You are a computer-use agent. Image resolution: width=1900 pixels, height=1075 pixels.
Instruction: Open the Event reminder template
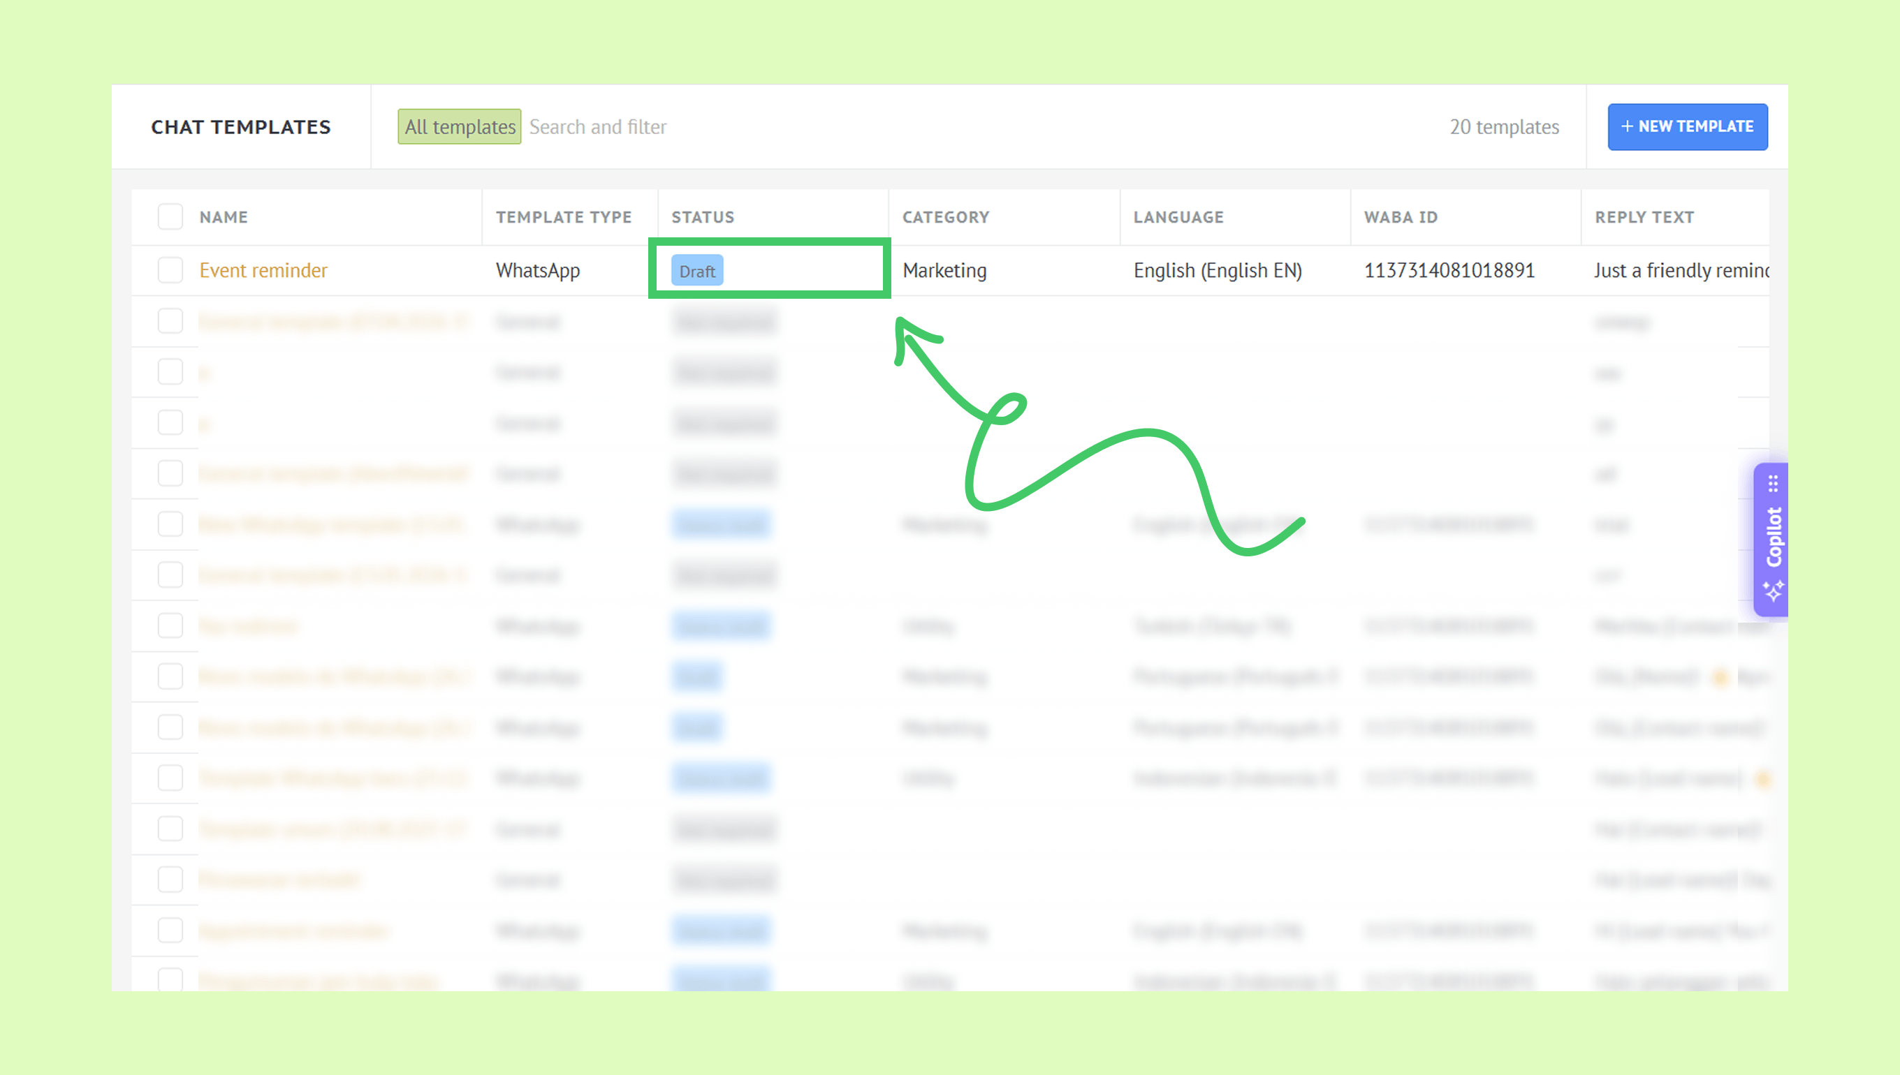tap(263, 270)
